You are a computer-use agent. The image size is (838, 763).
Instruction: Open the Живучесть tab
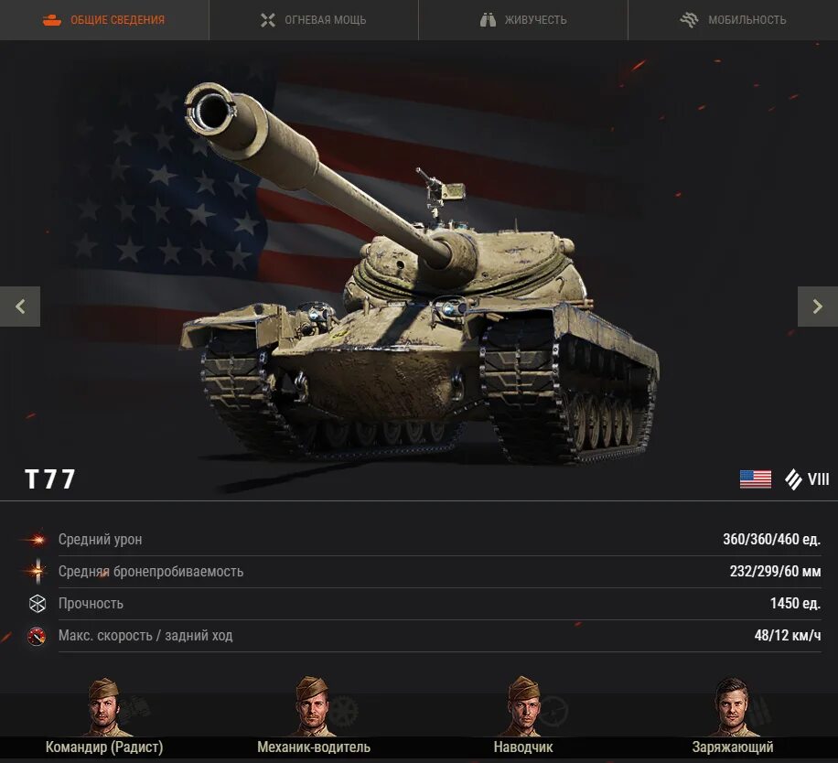click(523, 20)
